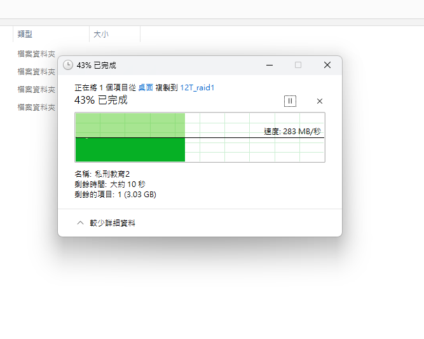Click the 43% 已完成 dialog title text
This screenshot has width=424, height=339.
tap(96, 66)
